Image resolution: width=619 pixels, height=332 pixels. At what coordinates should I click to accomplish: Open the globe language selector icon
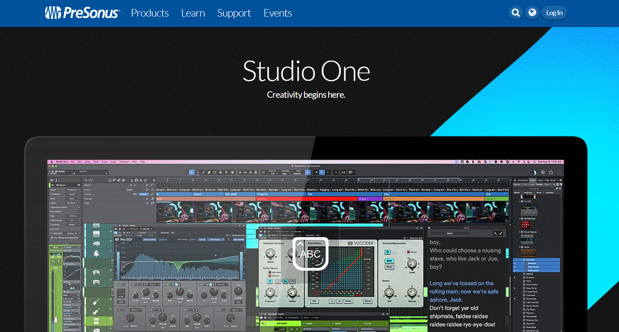(532, 13)
